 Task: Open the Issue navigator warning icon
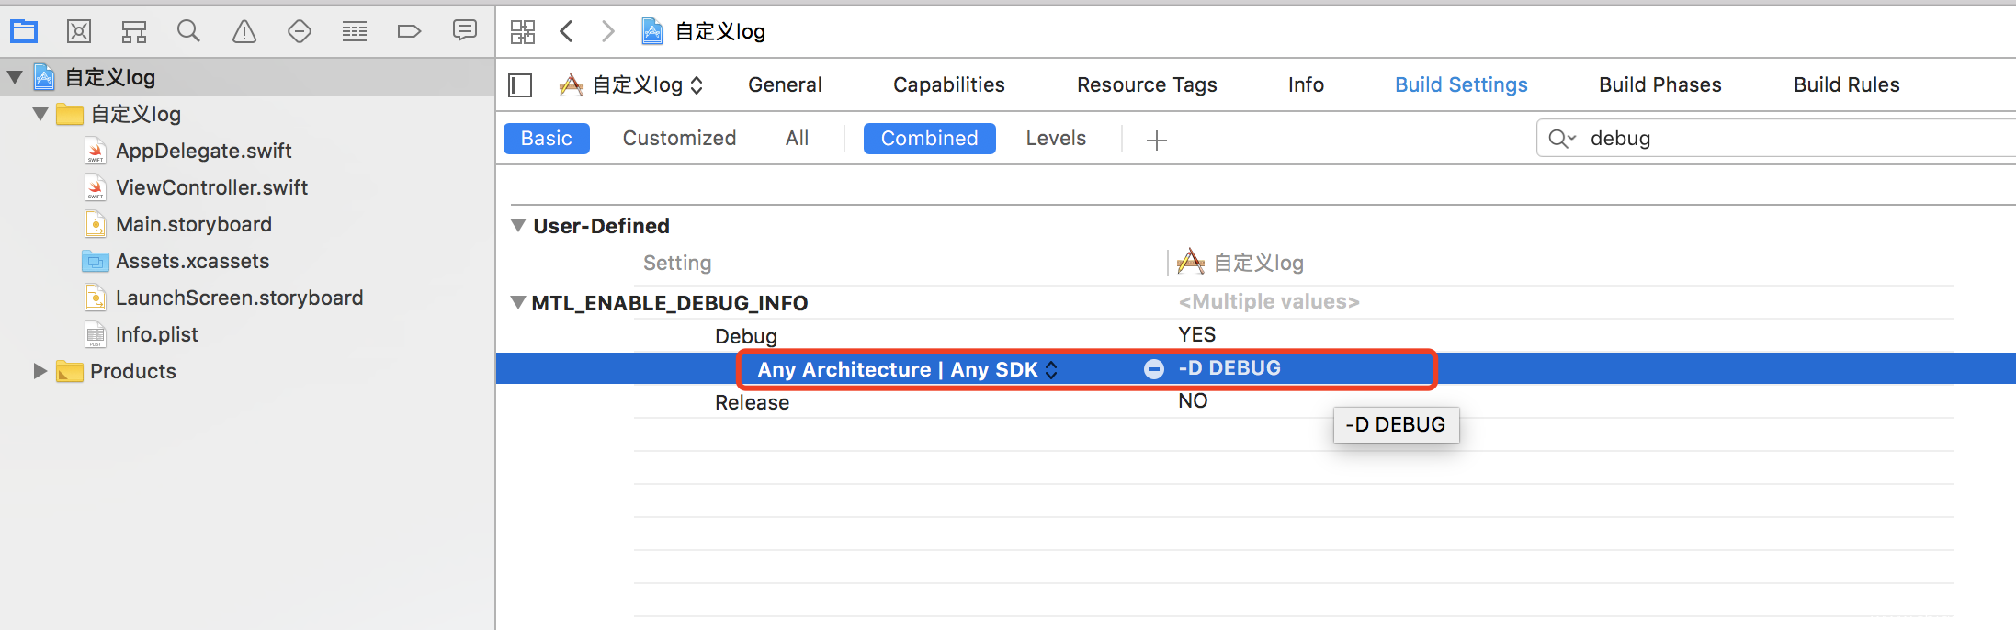244,32
